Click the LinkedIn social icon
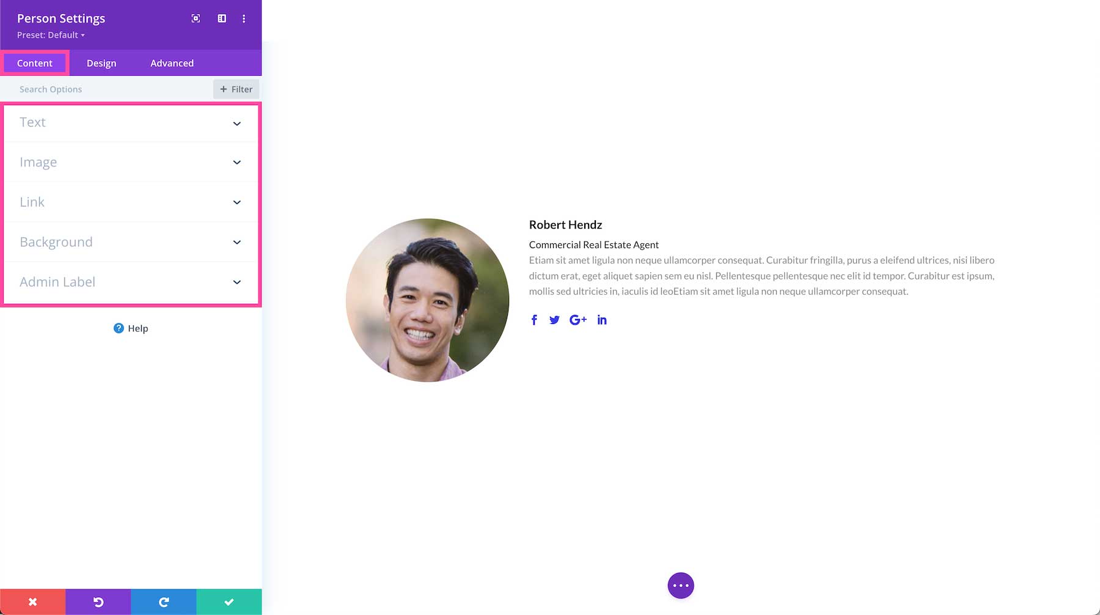Image resolution: width=1100 pixels, height=615 pixels. pos(602,319)
